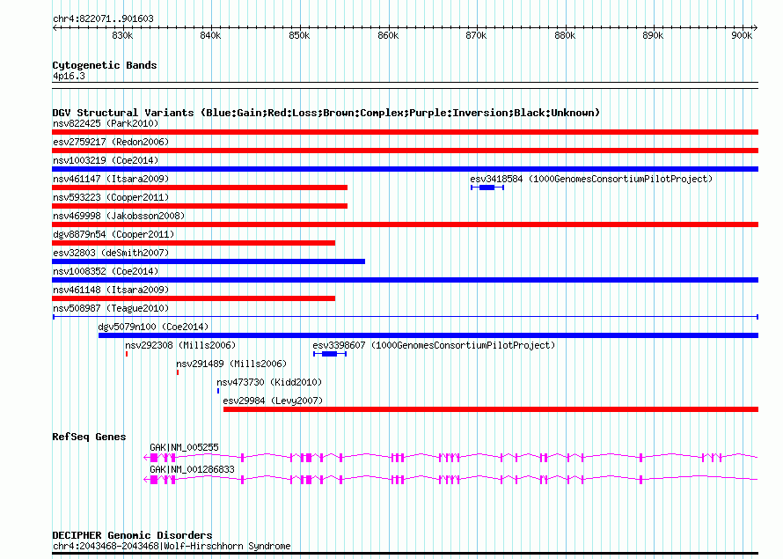783x559 pixels.
Task: Select the nsv469998 (Jakobsson2008) label
Action: tap(119, 216)
